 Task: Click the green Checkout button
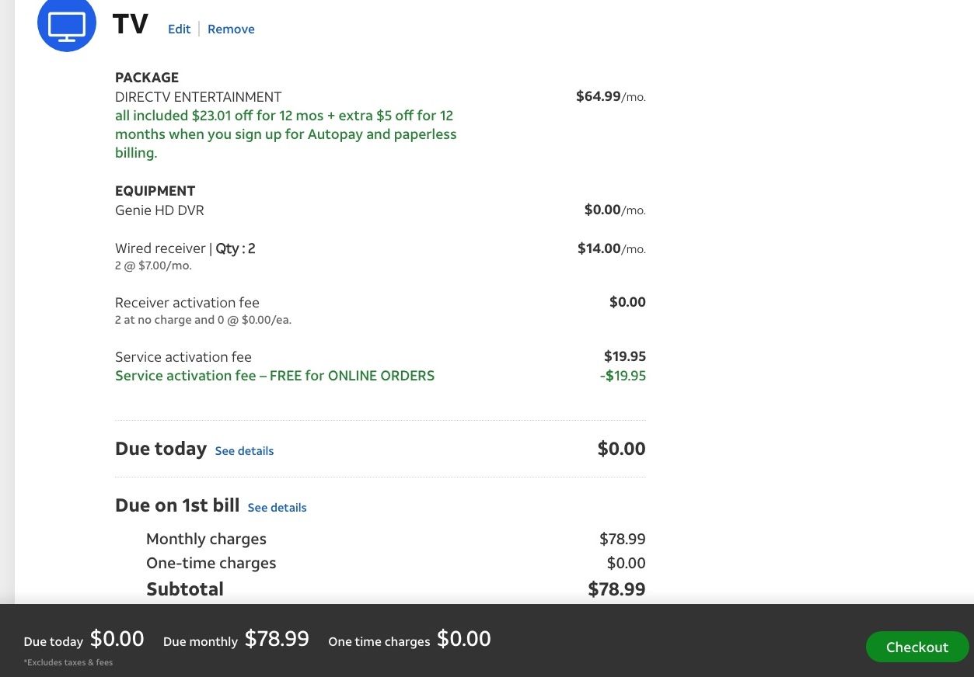point(917,647)
